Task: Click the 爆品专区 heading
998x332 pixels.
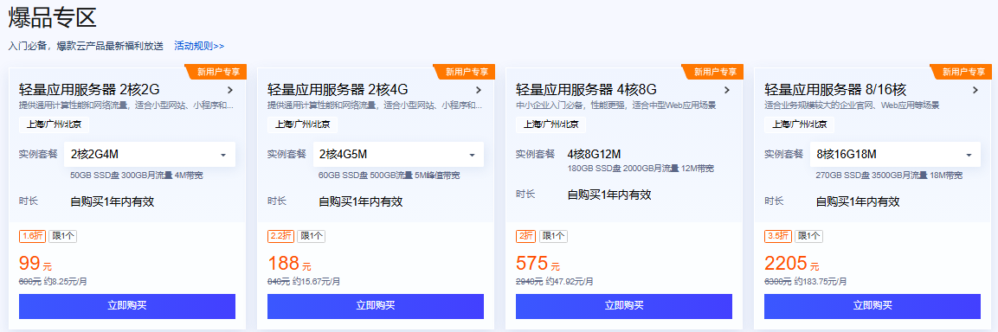Action: 52,18
